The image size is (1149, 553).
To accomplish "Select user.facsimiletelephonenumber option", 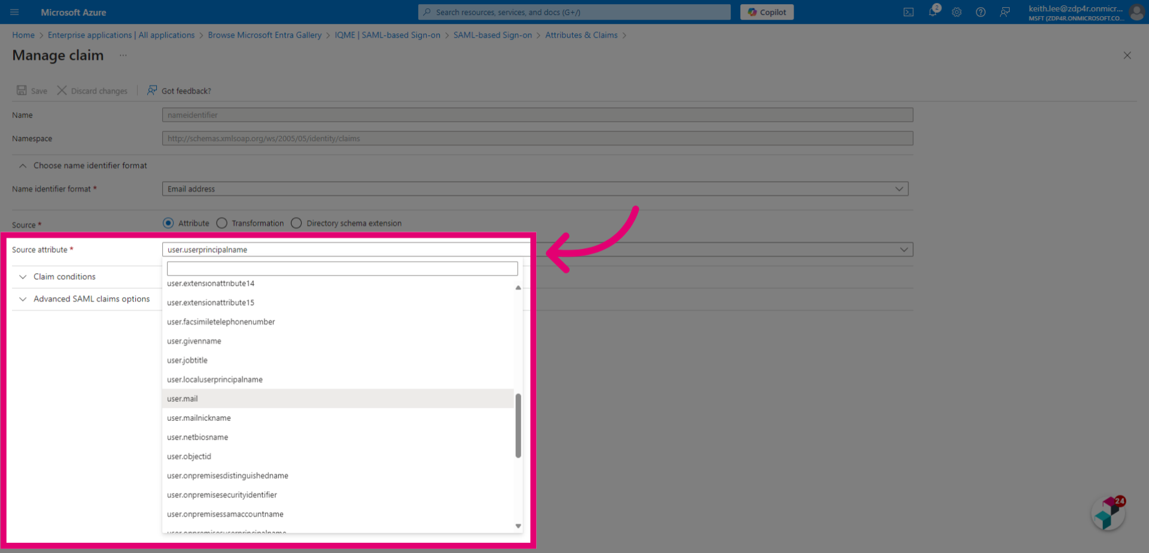I will [338, 322].
